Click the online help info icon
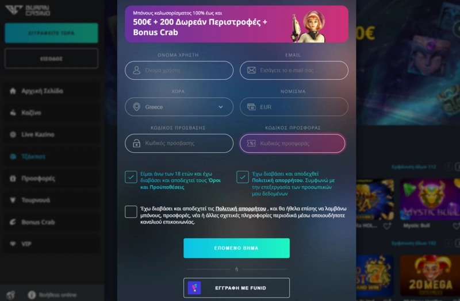Viewport: 460px width, 301px height. pyautogui.click(x=32, y=295)
